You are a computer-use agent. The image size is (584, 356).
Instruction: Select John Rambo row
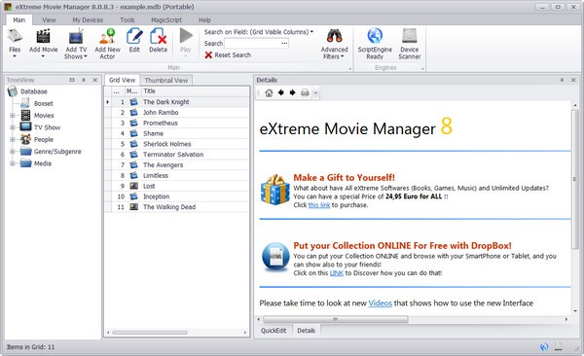177,113
